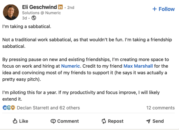
Task: View the 12 comments on the post
Action: (x=160, y=108)
